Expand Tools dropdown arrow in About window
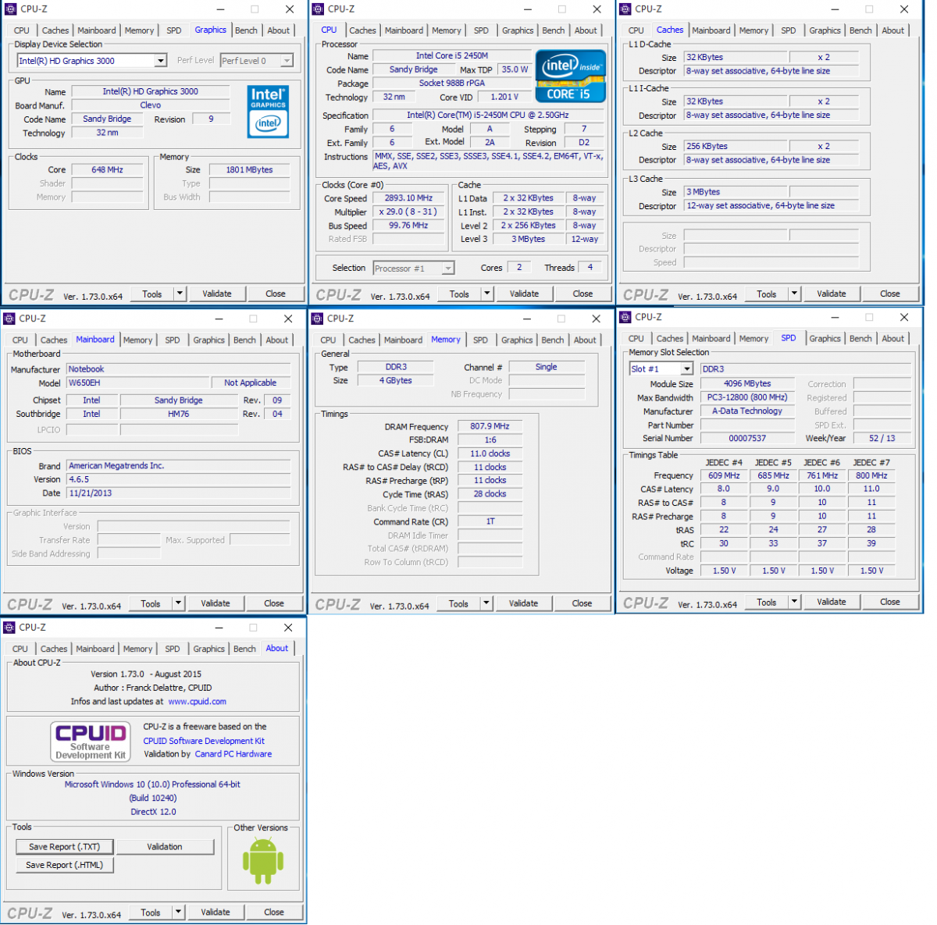This screenshot has height=925, width=937. 178,913
